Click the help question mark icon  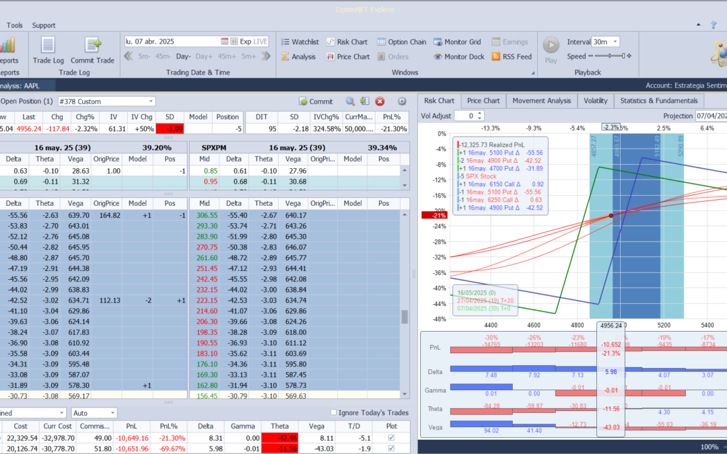coord(714,25)
